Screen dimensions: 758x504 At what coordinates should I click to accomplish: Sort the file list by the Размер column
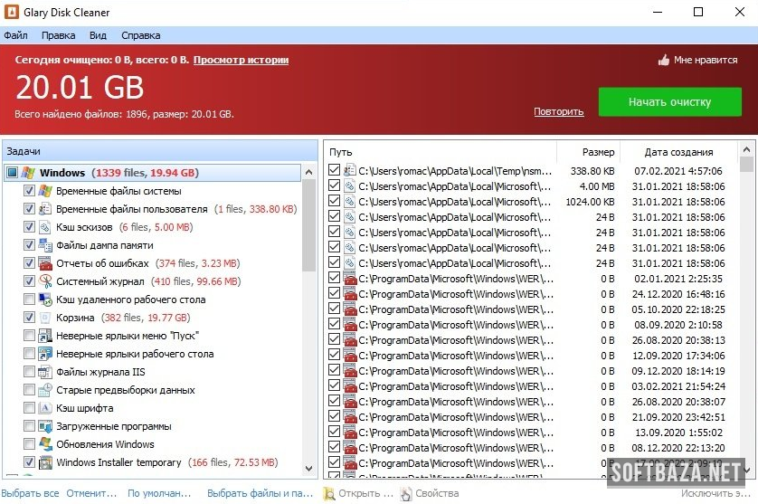[597, 152]
